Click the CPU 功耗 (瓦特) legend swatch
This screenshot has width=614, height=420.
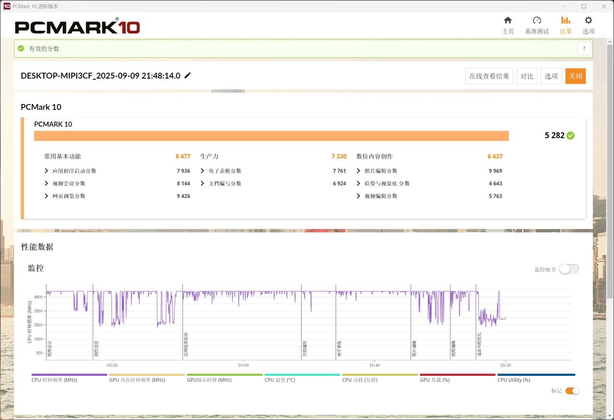(x=380, y=375)
